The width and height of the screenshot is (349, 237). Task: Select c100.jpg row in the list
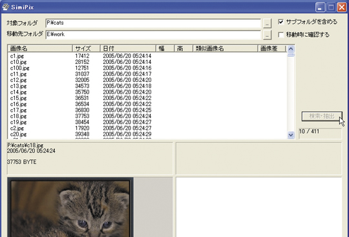tap(19, 68)
